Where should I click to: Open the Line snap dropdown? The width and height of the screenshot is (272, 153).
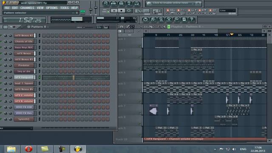tap(227, 11)
